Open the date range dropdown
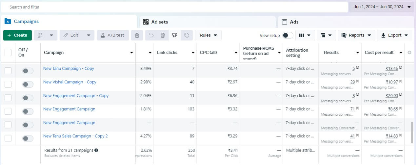 click(x=382, y=7)
